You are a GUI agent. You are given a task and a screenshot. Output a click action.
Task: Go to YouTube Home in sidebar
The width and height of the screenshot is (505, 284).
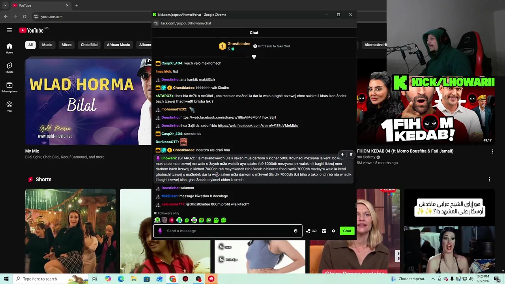9,49
